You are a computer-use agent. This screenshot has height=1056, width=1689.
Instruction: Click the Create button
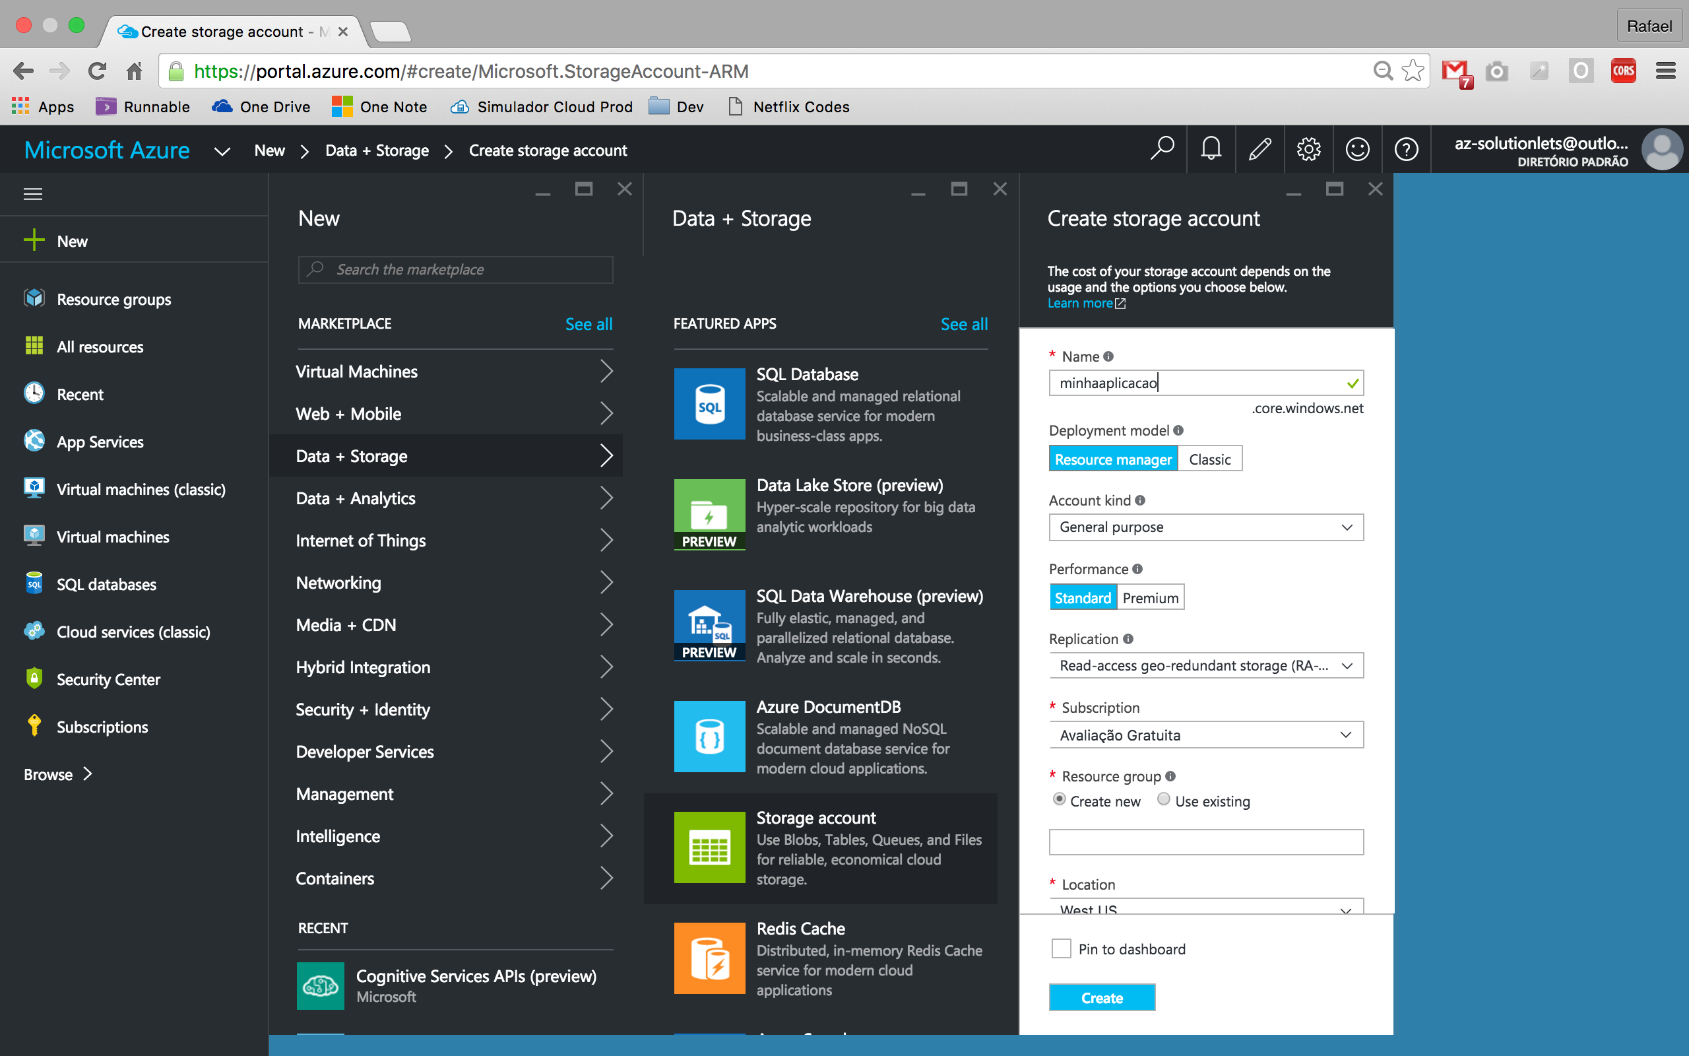[1101, 997]
